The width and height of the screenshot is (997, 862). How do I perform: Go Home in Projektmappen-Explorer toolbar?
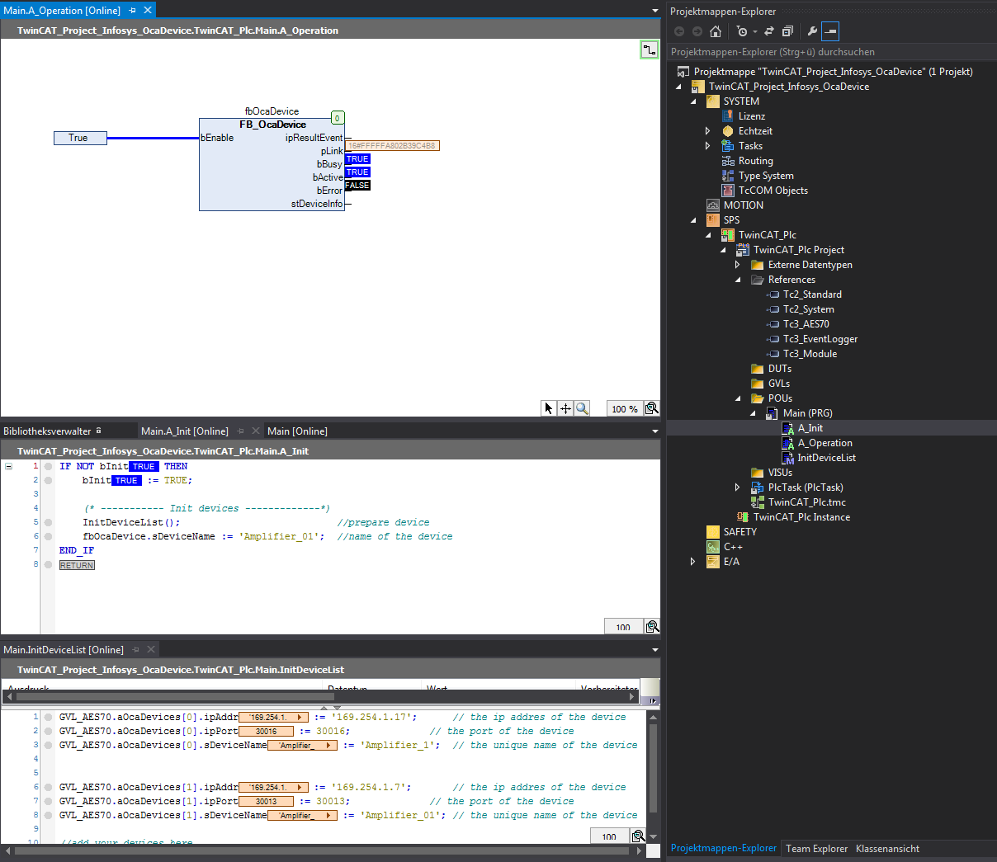pyautogui.click(x=716, y=31)
